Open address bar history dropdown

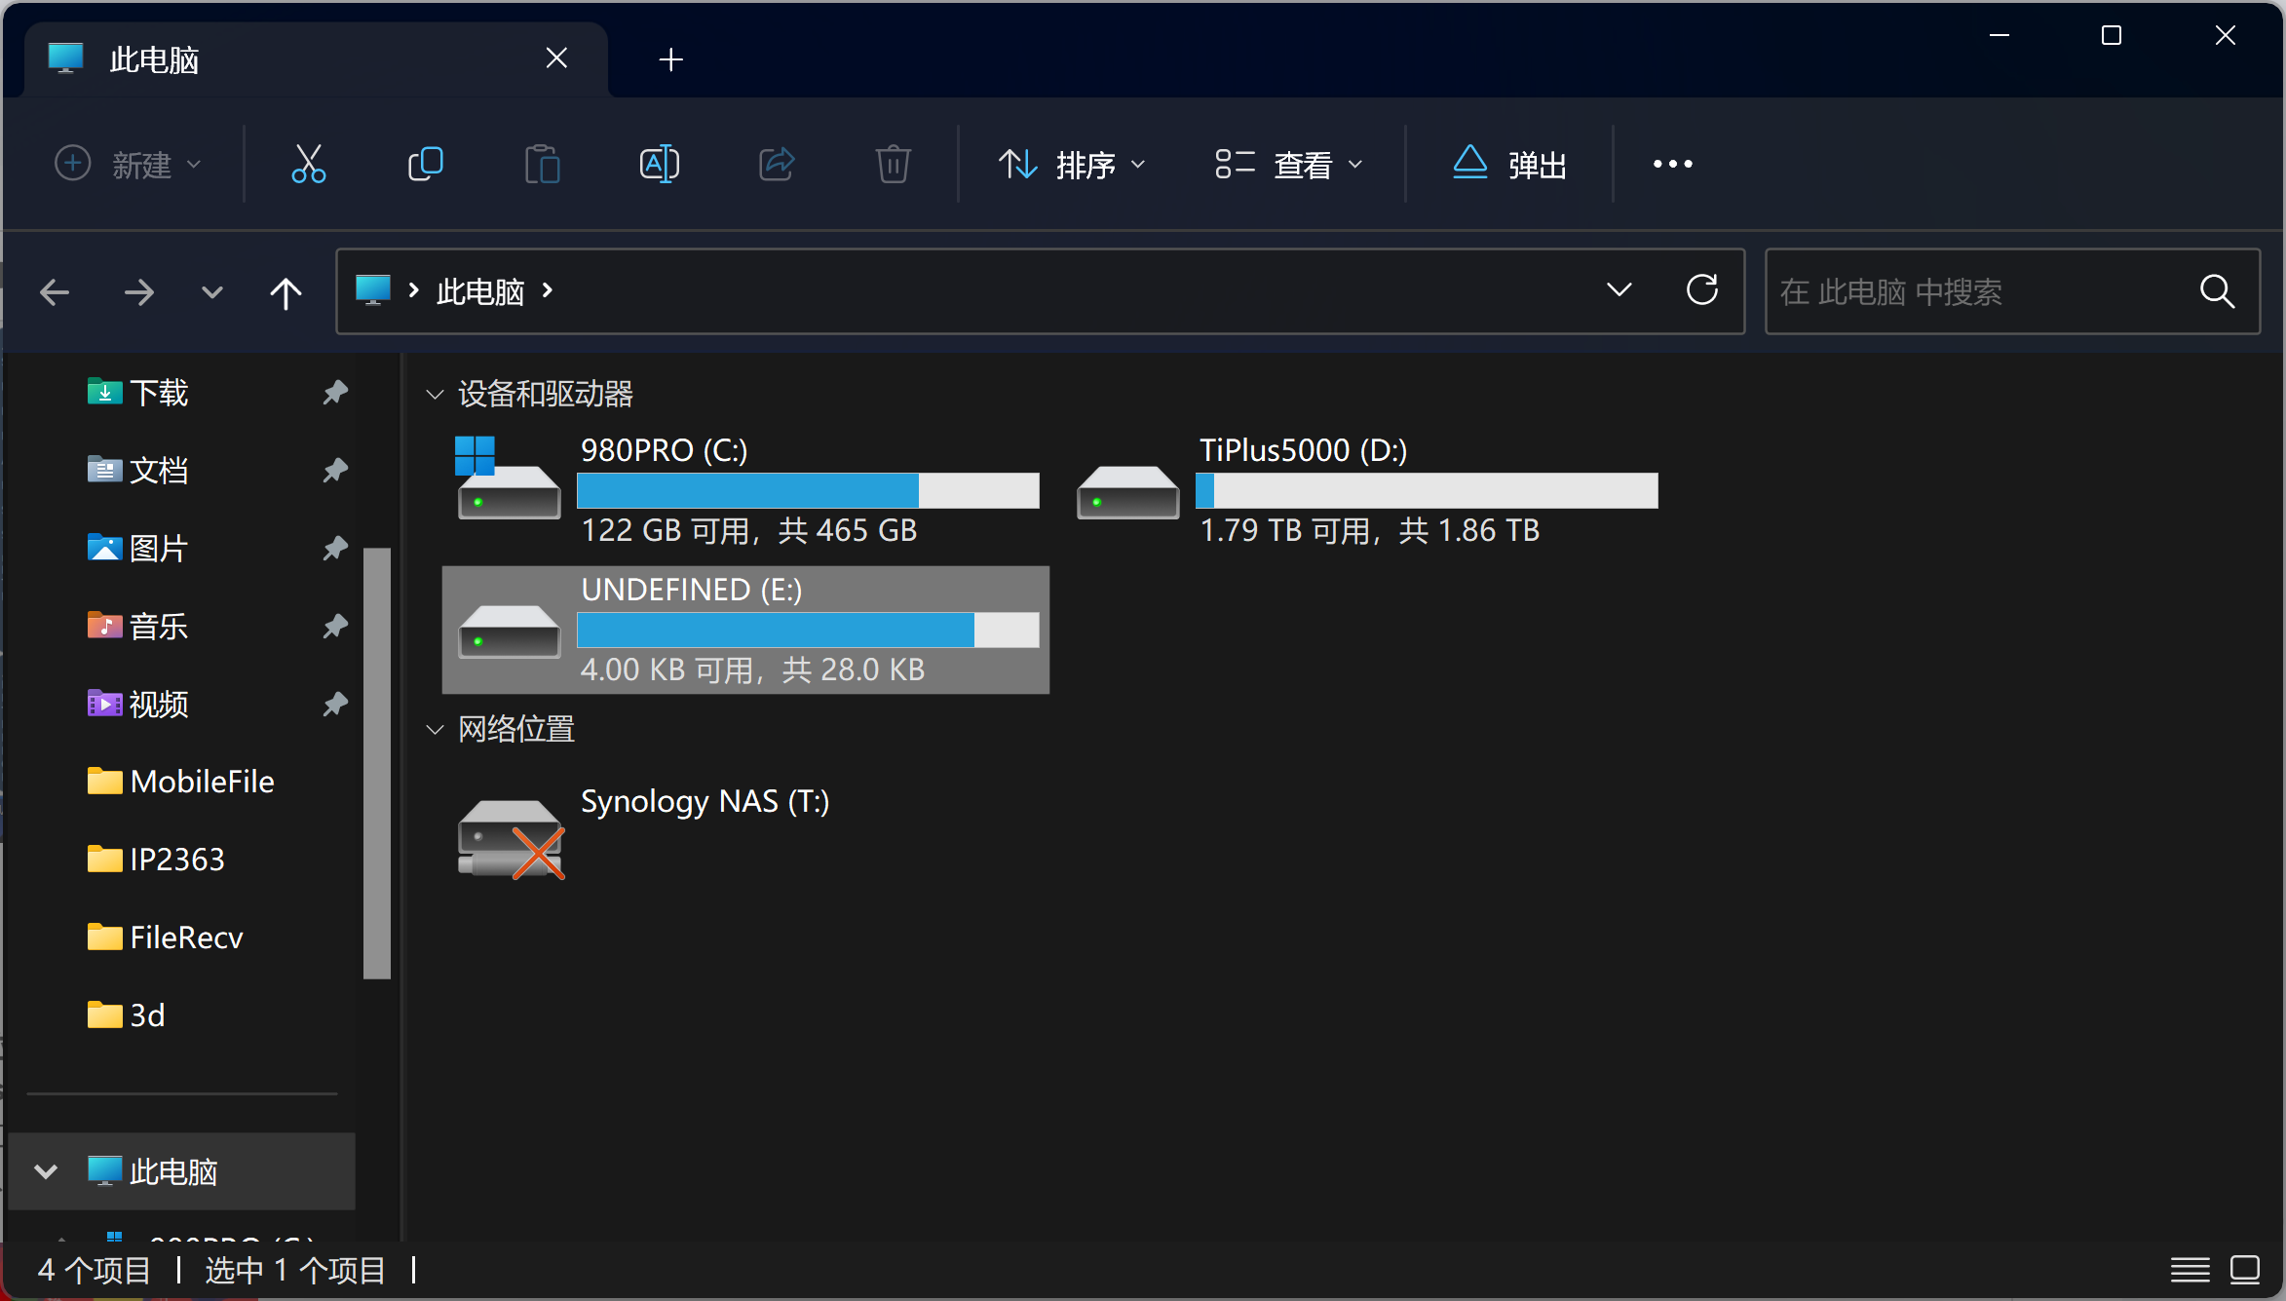tap(1619, 290)
